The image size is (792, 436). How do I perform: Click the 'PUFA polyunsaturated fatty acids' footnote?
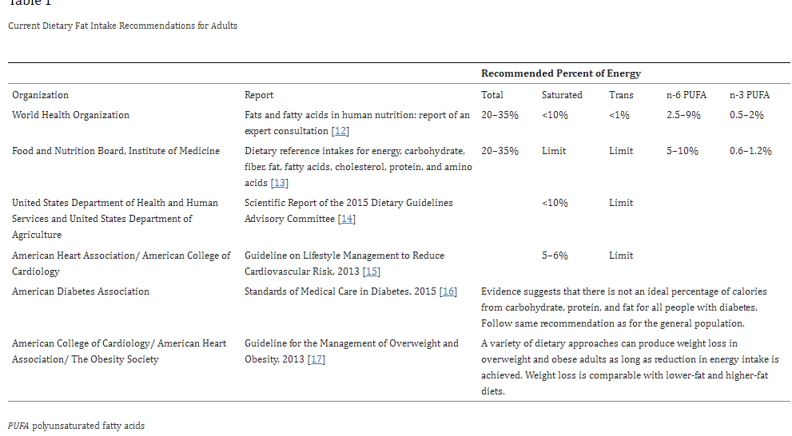click(x=76, y=426)
